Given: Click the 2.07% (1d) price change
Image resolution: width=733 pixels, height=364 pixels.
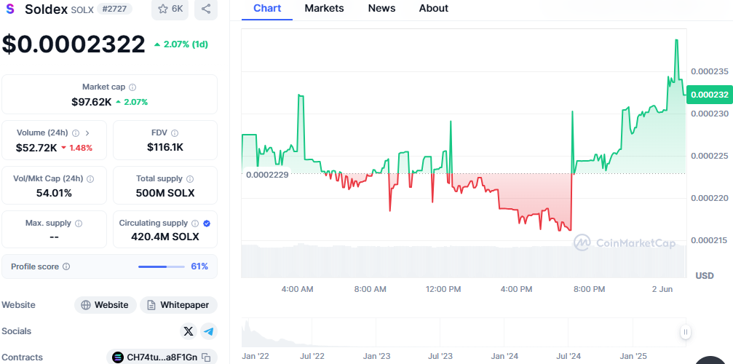Looking at the screenshot, I should click(181, 44).
